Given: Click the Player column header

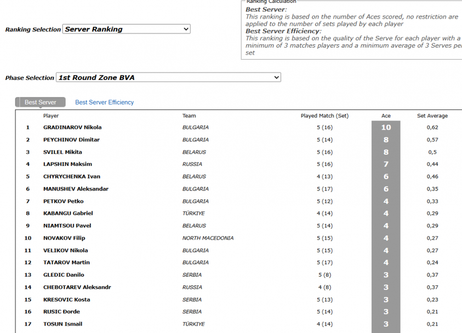Looking at the screenshot, I should (51, 116).
